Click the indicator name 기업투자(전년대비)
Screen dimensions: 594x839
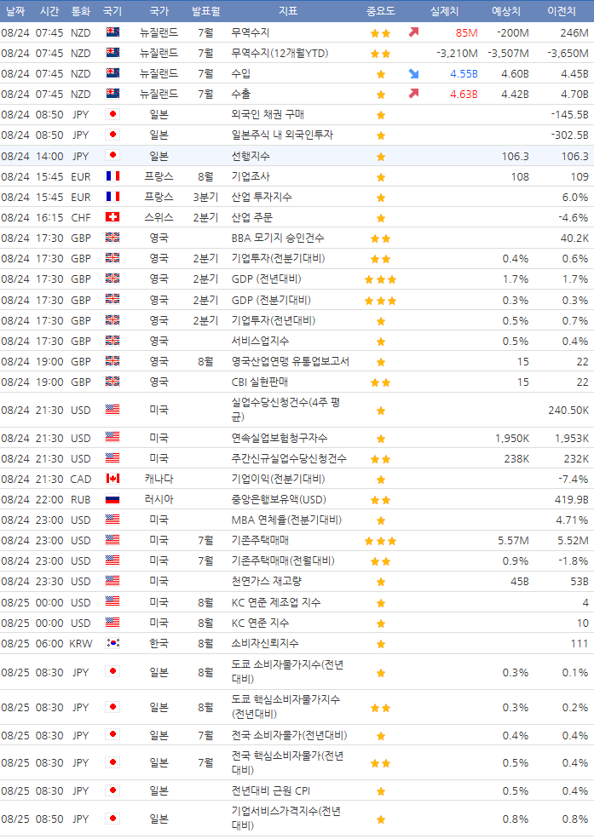pyautogui.click(x=274, y=320)
